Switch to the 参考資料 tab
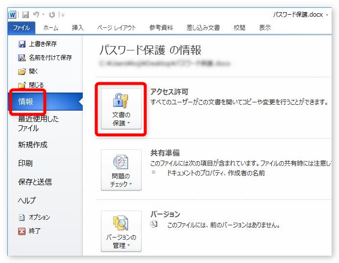 (161, 27)
